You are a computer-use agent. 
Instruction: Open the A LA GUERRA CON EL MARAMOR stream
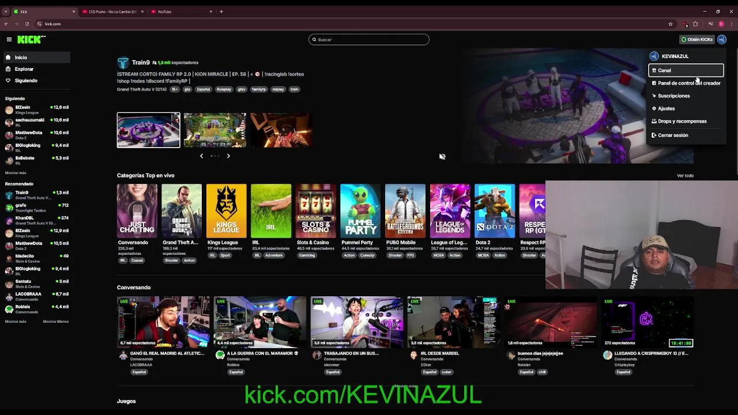tap(260, 322)
